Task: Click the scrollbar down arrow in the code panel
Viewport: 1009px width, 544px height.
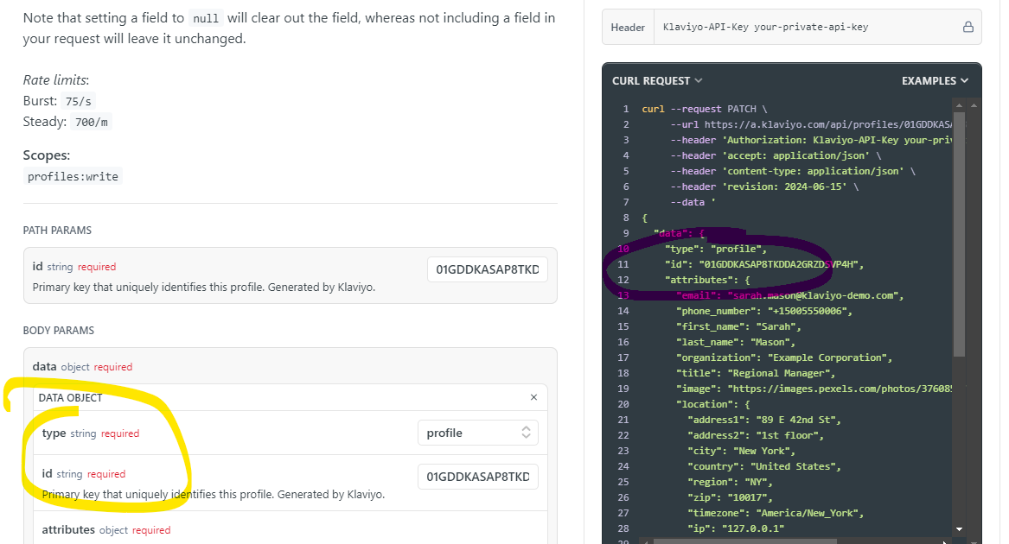Action: (959, 529)
